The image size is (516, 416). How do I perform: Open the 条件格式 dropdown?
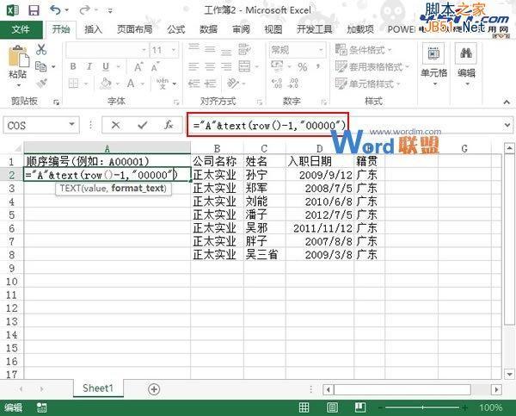tap(363, 50)
